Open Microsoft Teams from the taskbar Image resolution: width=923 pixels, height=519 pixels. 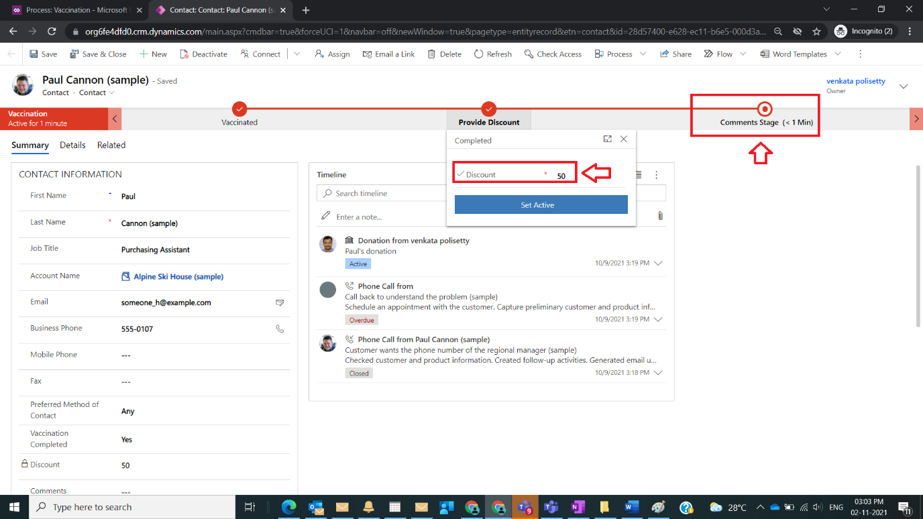525,507
